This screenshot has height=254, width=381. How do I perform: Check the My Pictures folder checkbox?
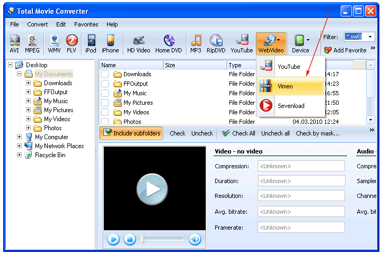coord(105,103)
